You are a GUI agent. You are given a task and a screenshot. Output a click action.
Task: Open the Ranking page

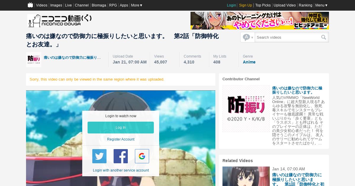click(306, 5)
